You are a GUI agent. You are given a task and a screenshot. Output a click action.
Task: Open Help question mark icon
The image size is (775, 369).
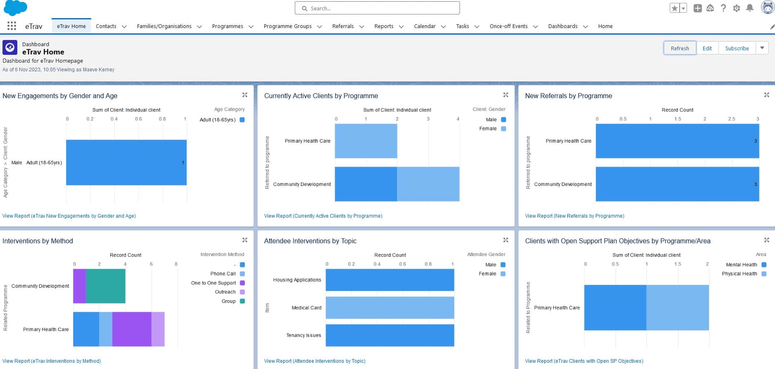(x=723, y=8)
